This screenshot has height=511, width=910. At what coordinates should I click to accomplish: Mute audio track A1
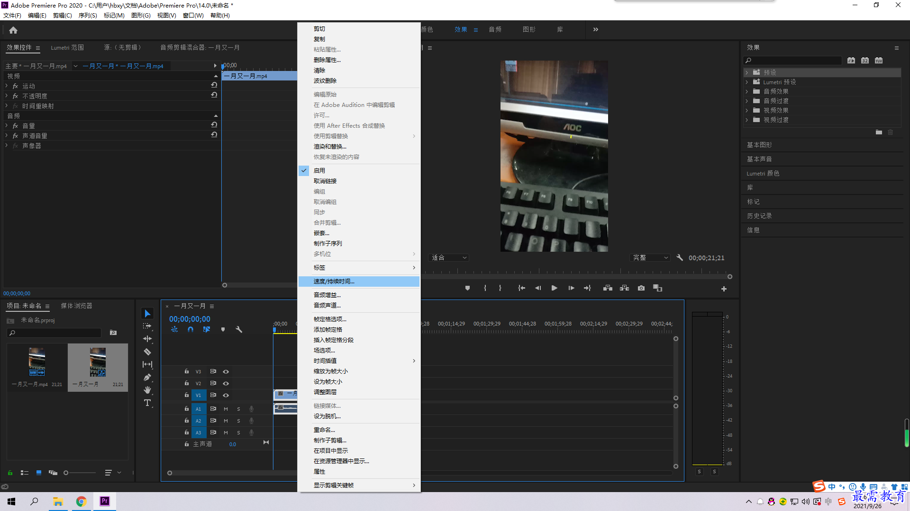point(226,409)
